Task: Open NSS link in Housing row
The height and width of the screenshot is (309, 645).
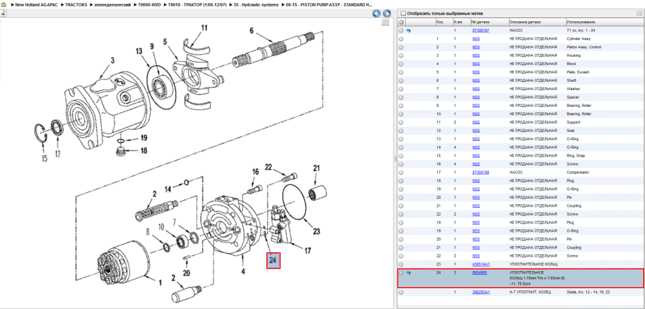Action: 475,55
